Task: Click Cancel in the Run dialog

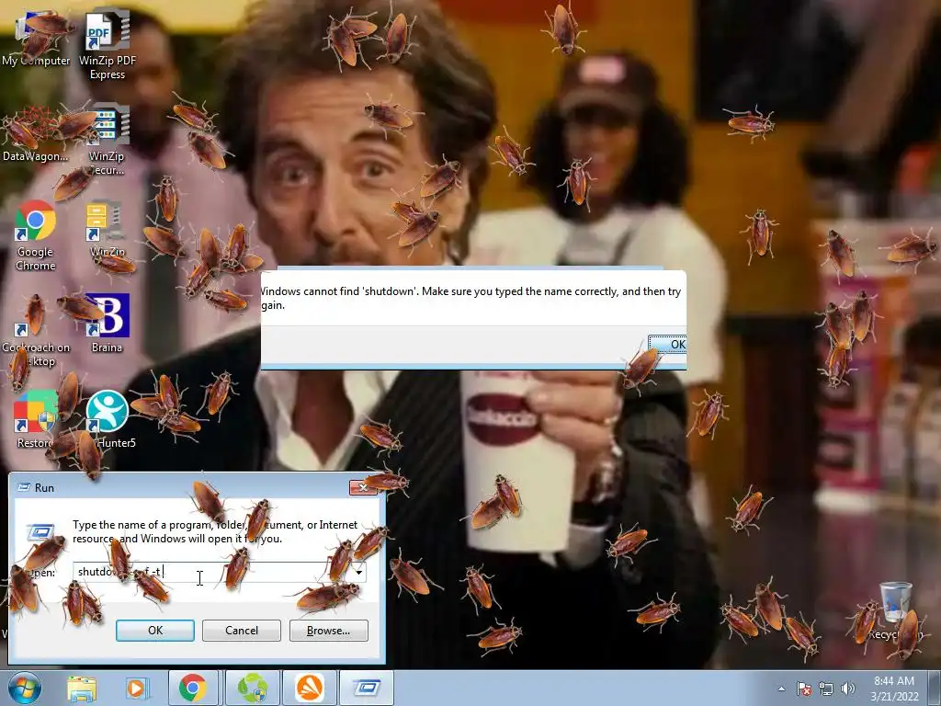Action: (242, 631)
